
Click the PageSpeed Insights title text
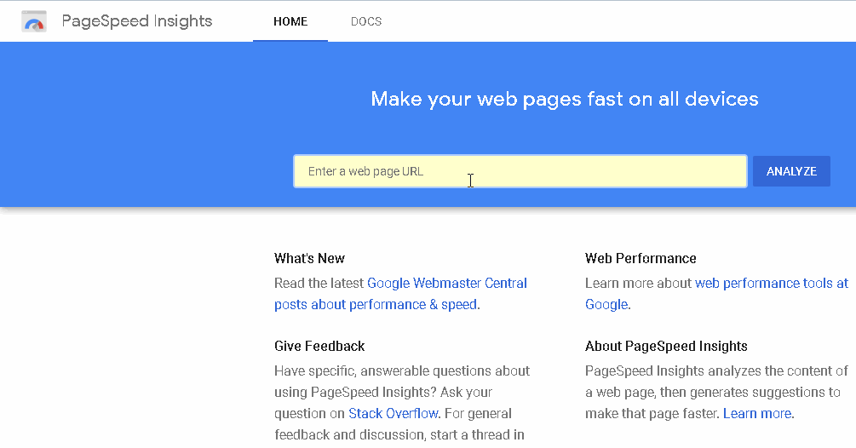pos(137,21)
